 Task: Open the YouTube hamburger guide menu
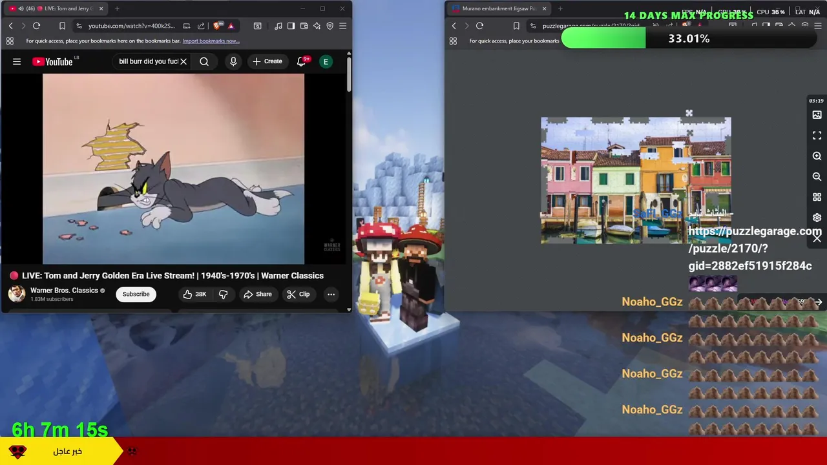[17, 61]
